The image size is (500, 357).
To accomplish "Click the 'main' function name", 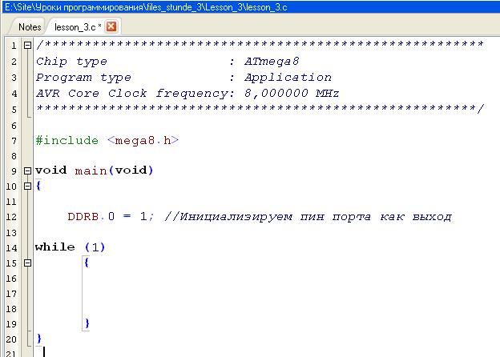I will tap(91, 170).
